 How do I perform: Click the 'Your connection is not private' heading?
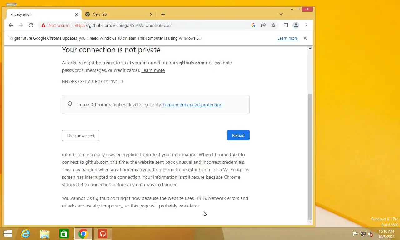111,50
